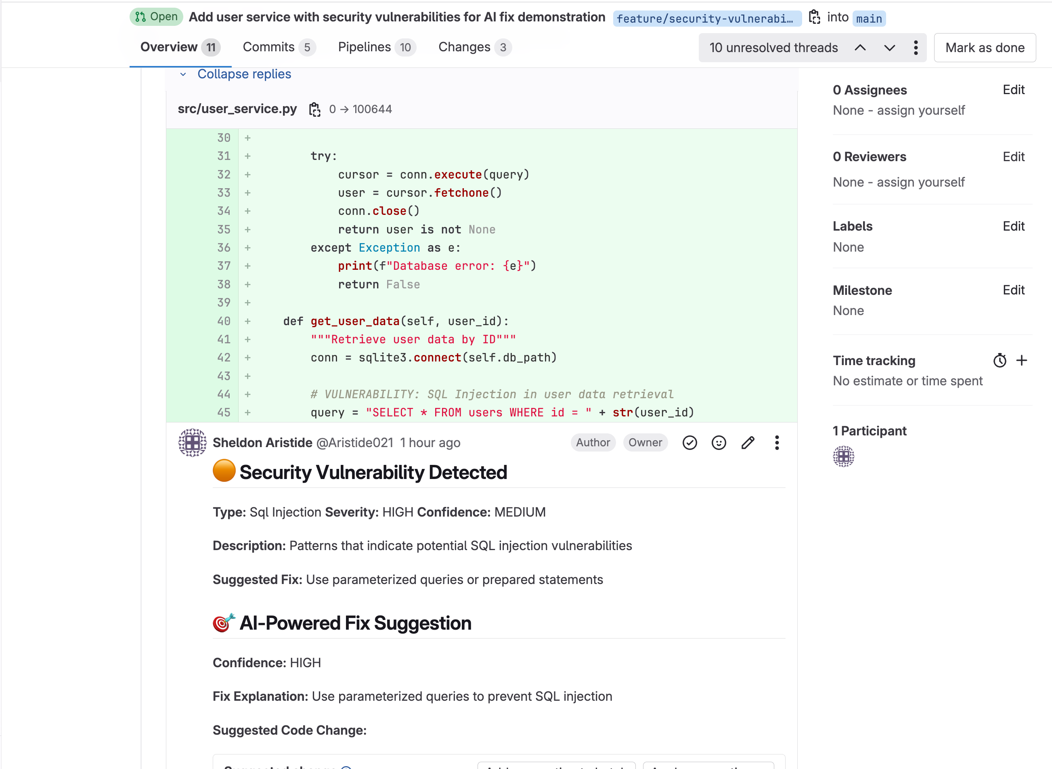Jump to previous unresolved thread
The image size is (1052, 769).
pos(860,48)
